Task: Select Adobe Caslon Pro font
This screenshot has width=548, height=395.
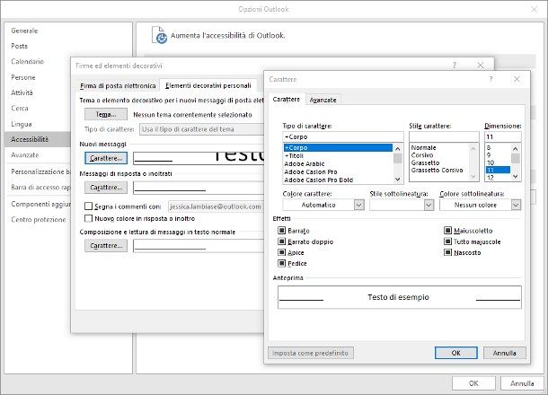Action: click(x=339, y=171)
